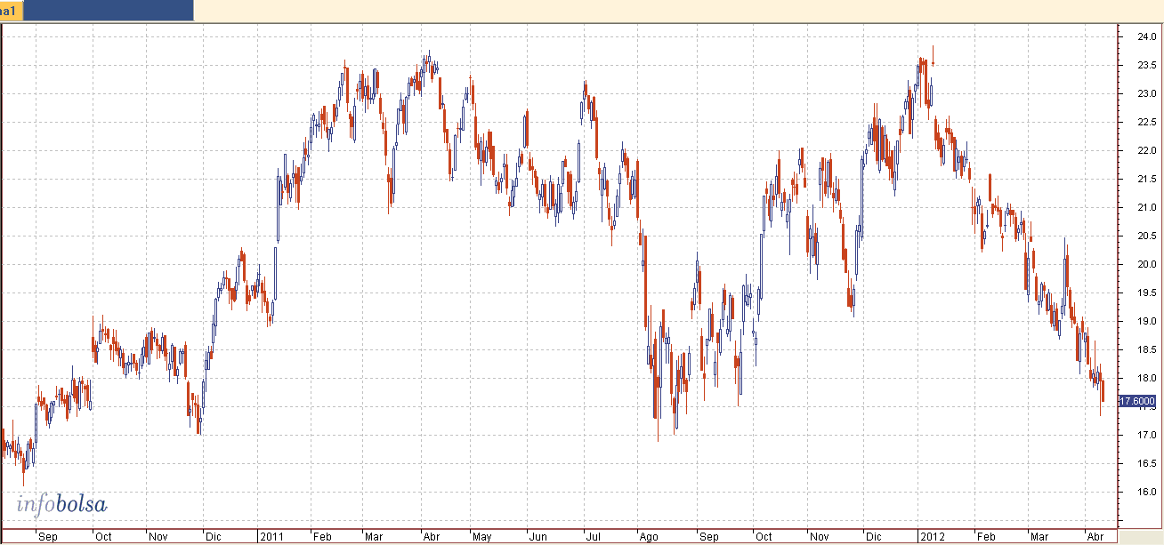Click the Sep label right after Ago
This screenshot has width=1164, height=545.
[x=708, y=537]
